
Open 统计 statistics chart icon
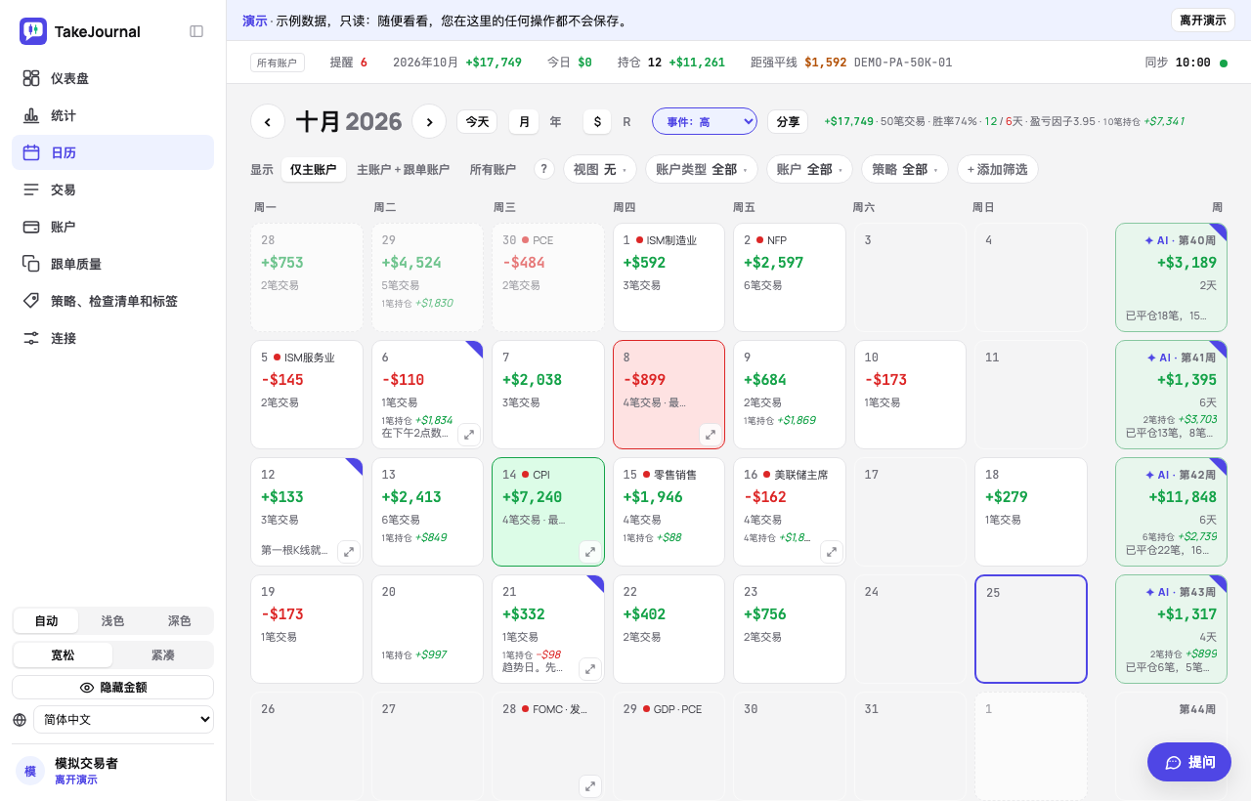click(x=31, y=115)
